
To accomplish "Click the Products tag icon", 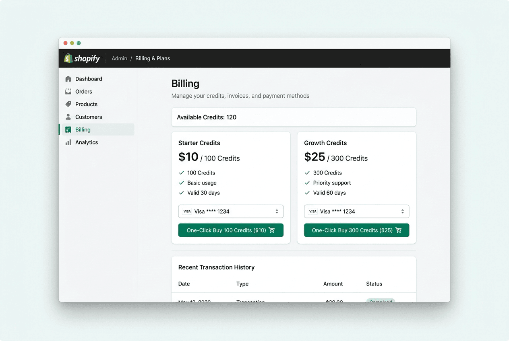I will coord(68,104).
